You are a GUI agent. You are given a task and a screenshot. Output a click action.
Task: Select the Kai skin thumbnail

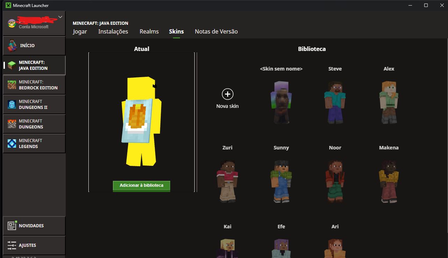point(227,248)
